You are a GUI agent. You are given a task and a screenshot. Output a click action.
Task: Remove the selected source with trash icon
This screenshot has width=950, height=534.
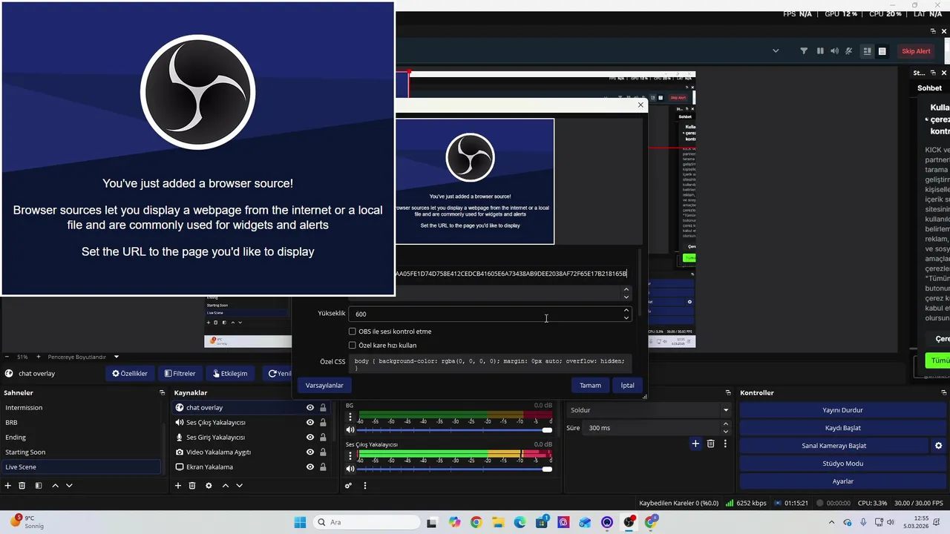192,486
